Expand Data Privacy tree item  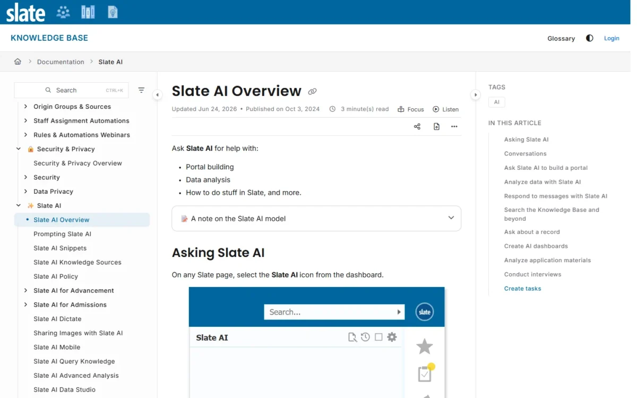click(x=25, y=192)
